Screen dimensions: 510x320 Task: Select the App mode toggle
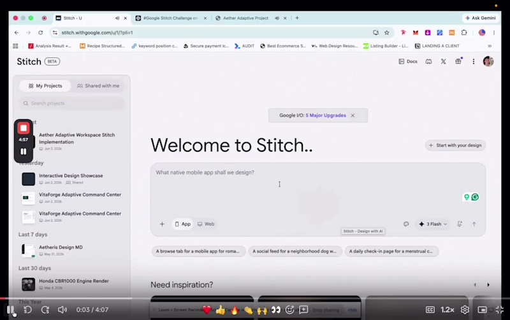182,224
